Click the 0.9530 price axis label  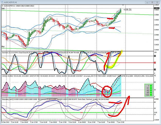[156, 25]
